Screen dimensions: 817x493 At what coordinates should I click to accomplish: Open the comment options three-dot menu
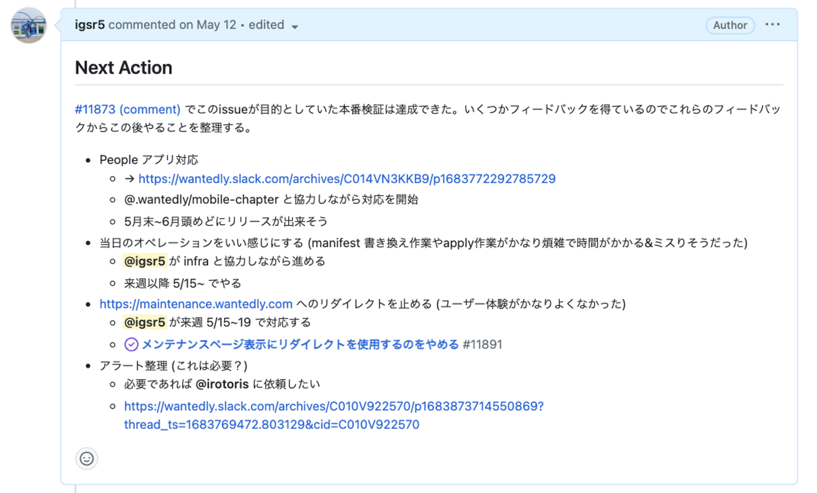coord(772,25)
